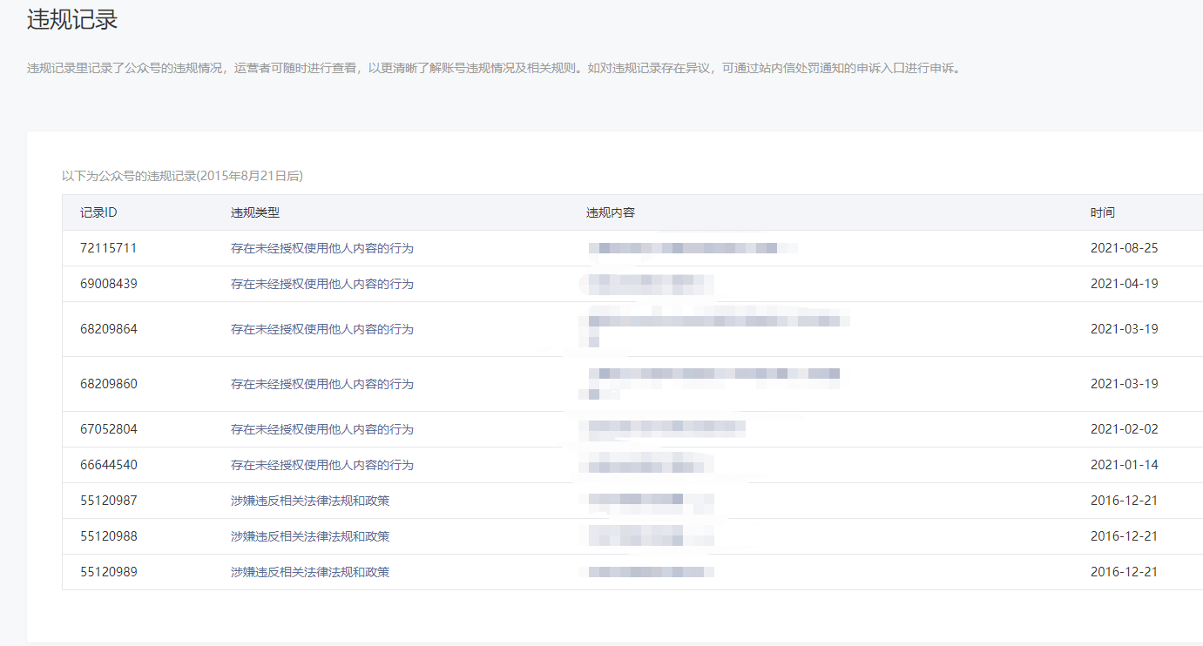Viewport: 1203px width, 646px height.
Task: Open 涉嫌违反相关法律法规和政策 link for record 55120987
Action: 309,501
